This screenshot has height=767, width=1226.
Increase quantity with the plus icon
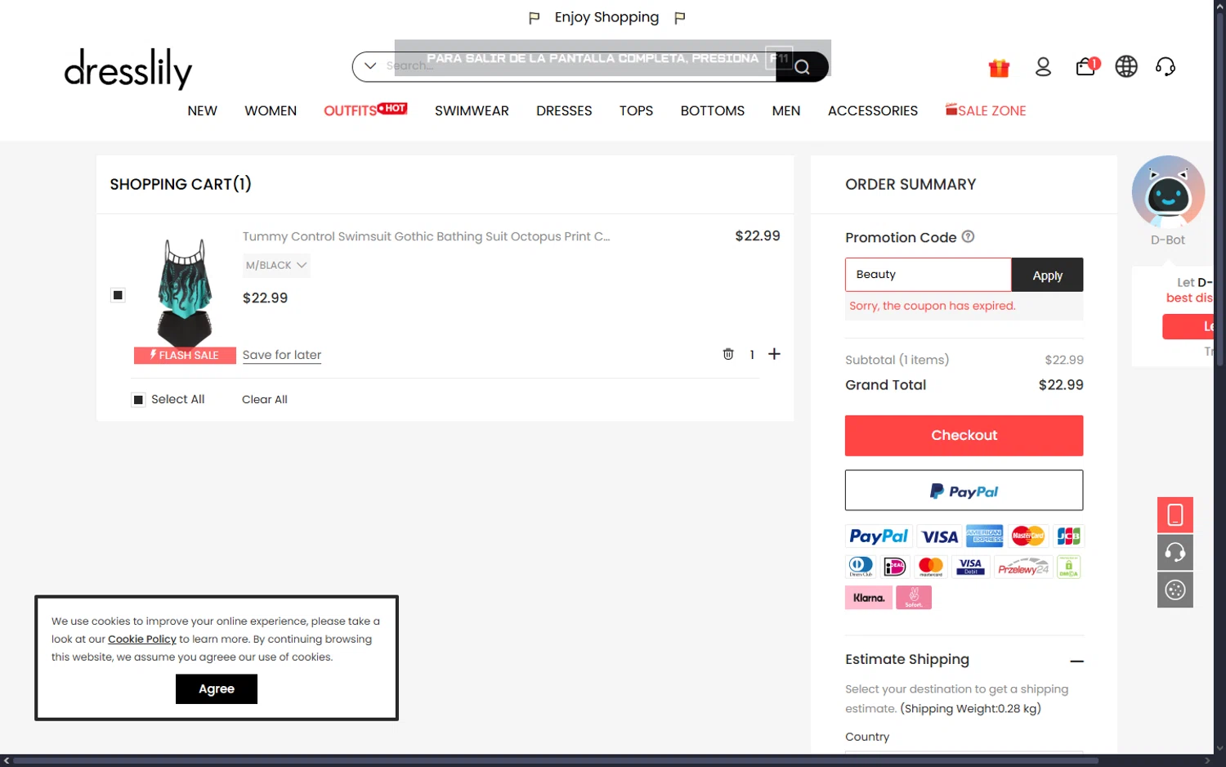(774, 353)
